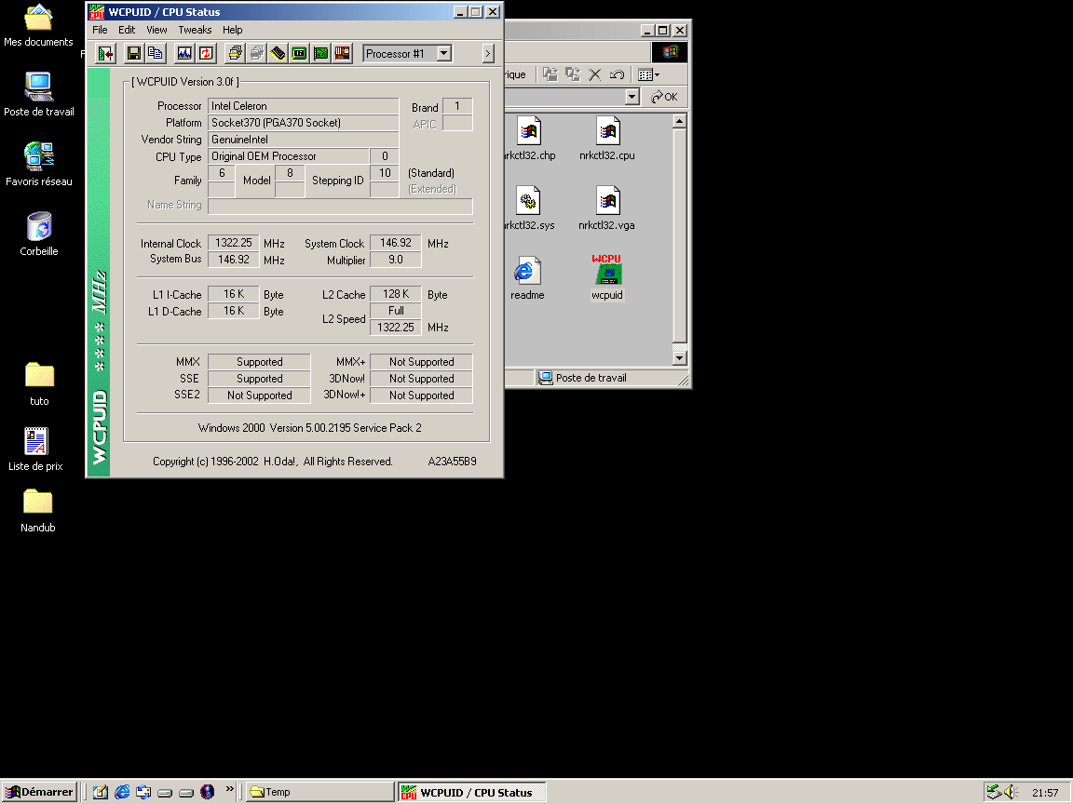Screen dimensions: 1073x804
Task: Open the Tweaks menu
Action: tap(195, 30)
